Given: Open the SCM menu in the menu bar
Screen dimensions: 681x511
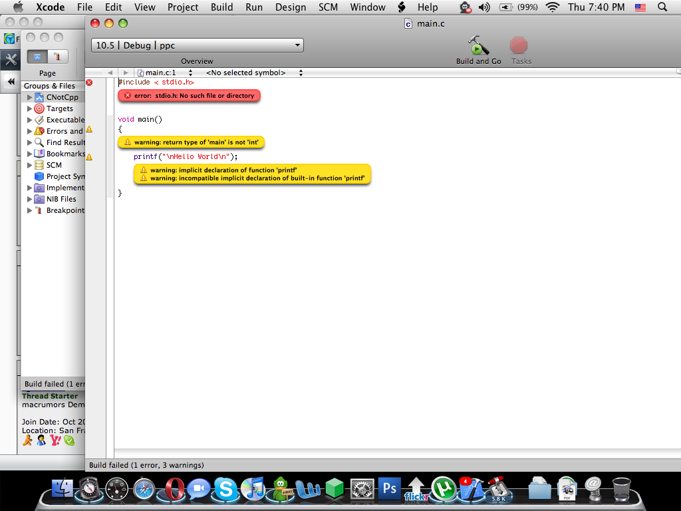Looking at the screenshot, I should (328, 7).
